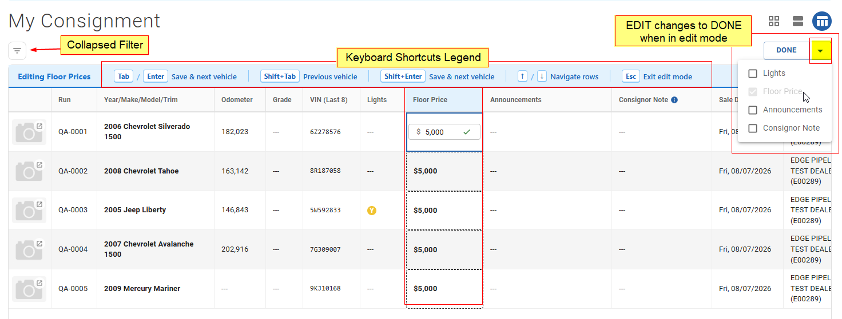Click the down arrow key hint

[541, 76]
